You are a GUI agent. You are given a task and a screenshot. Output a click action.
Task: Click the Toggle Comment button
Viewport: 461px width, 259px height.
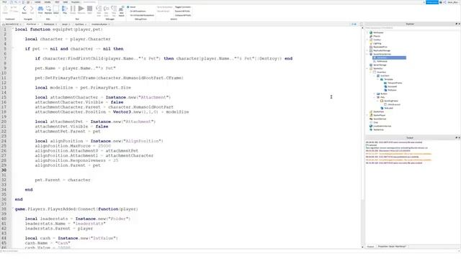pyautogui.click(x=182, y=7)
